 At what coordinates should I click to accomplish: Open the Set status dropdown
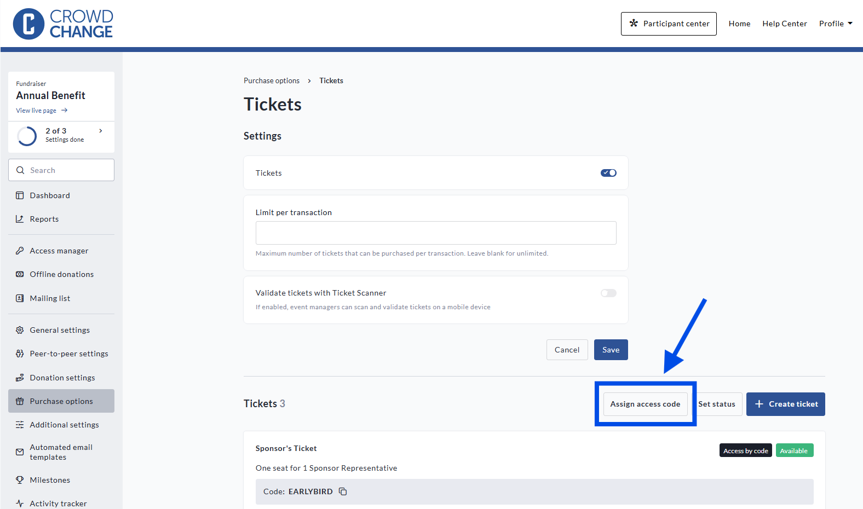coord(717,404)
